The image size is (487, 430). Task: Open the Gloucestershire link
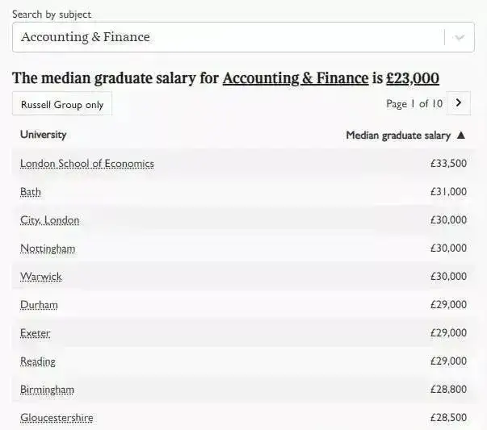click(x=57, y=418)
